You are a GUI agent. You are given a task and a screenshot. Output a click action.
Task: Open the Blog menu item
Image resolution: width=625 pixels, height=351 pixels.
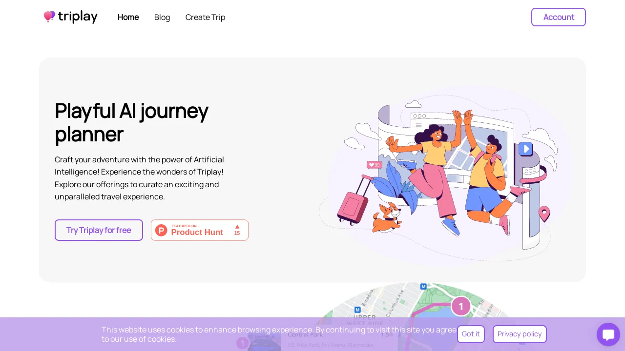tap(162, 17)
